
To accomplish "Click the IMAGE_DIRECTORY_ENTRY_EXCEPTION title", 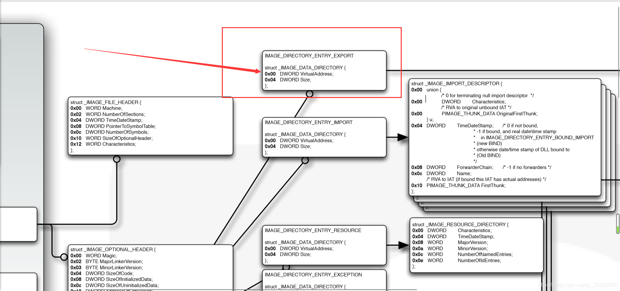I will [x=313, y=275].
